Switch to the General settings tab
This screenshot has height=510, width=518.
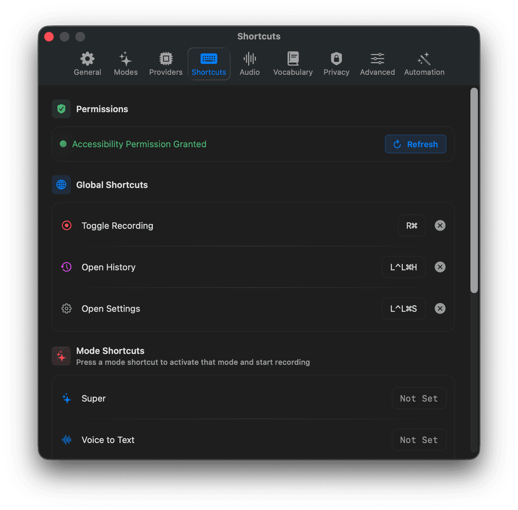[x=87, y=63]
